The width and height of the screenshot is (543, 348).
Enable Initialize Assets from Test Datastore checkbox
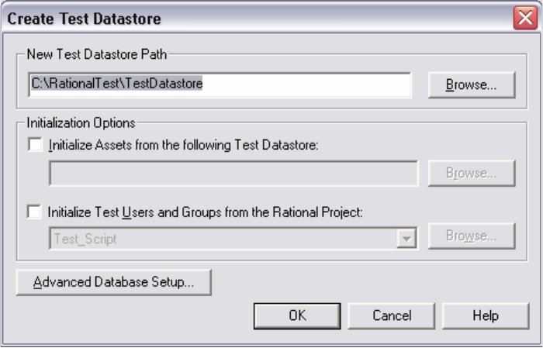coord(35,145)
